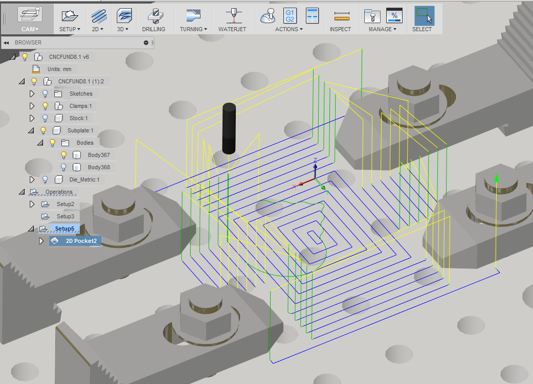
Task: Toggle the Clamps:1 visibility bulb
Action: point(45,106)
